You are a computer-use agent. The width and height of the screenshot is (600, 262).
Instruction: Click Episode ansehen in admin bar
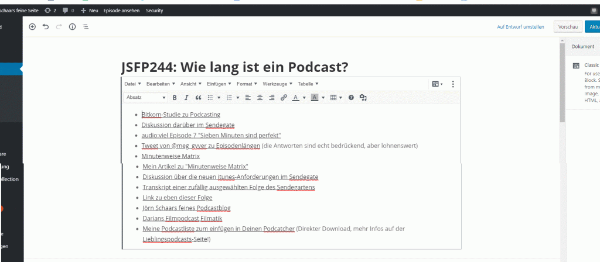(121, 11)
